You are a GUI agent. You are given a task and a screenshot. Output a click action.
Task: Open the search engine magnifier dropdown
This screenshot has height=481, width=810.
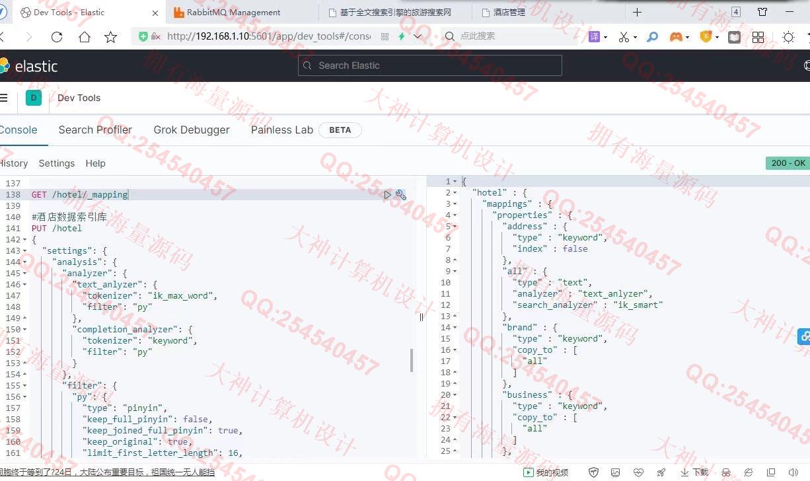pos(450,36)
